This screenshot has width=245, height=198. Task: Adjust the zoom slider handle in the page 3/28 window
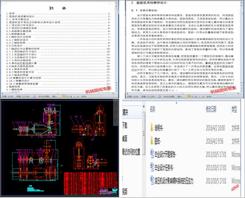pos(226,97)
